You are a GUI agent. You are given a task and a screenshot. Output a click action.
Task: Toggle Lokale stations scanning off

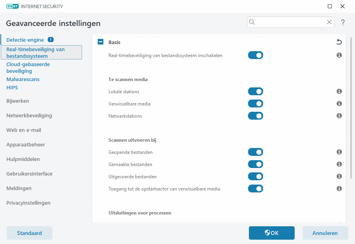coord(255,92)
